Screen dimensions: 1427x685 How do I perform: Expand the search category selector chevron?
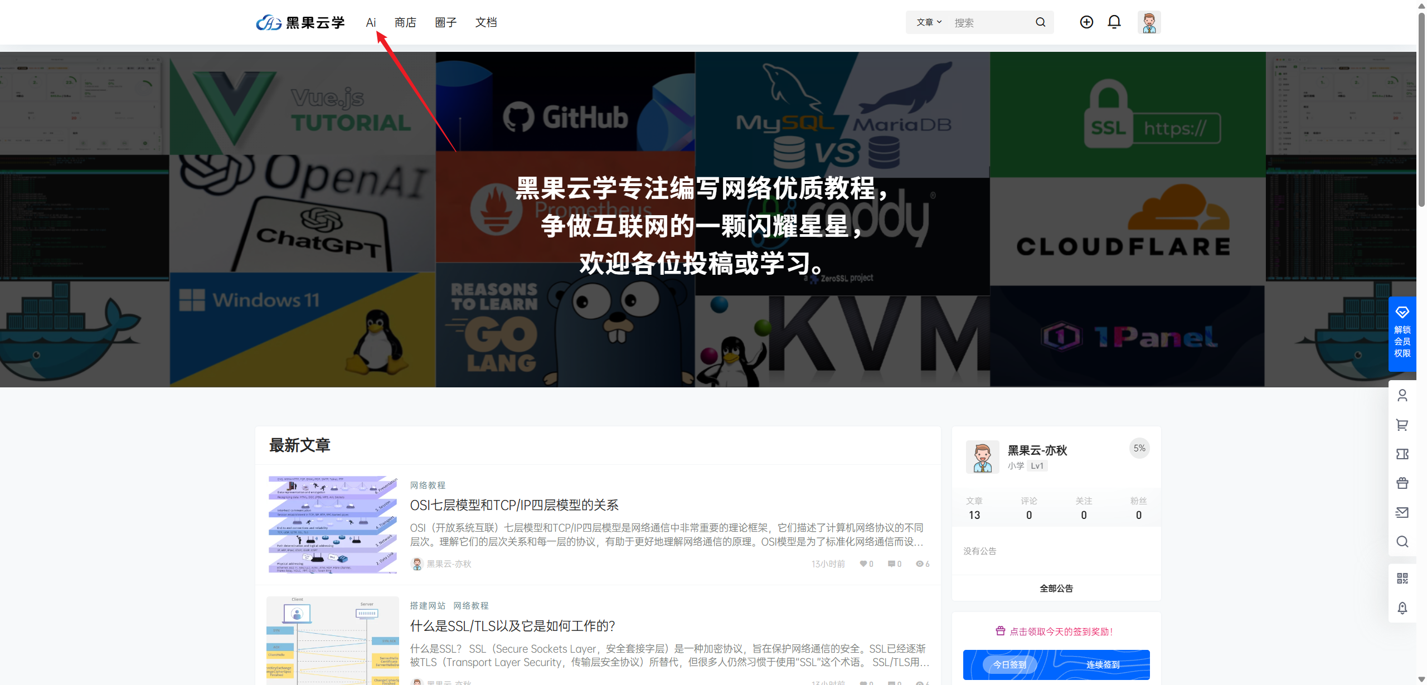(x=940, y=22)
